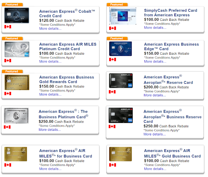Image resolution: width=208 pixels, height=177 pixels.
Task: Click the Business Gold Rewards card image
Action: tap(17, 82)
